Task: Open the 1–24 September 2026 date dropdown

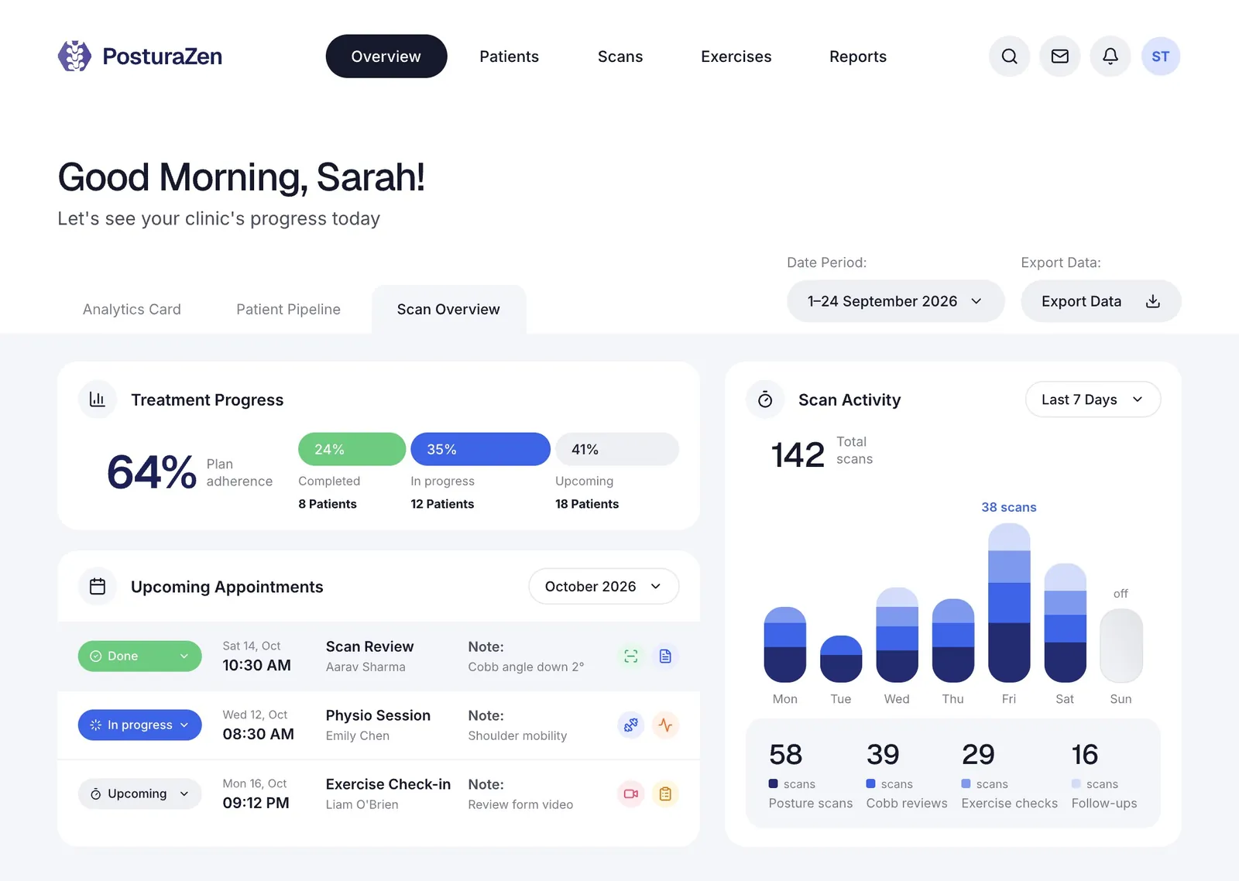Action: (x=895, y=301)
